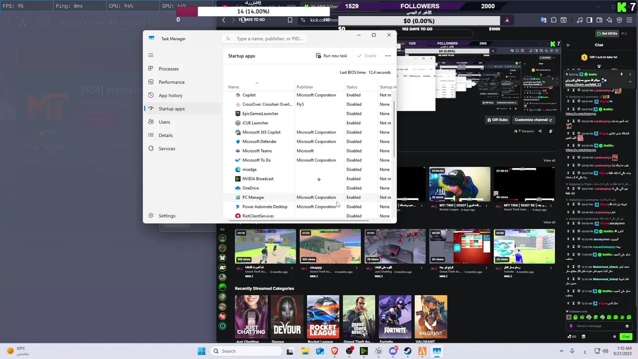Open Brave VPN shield icon in toolbar
The image size is (638, 359).
[620, 20]
